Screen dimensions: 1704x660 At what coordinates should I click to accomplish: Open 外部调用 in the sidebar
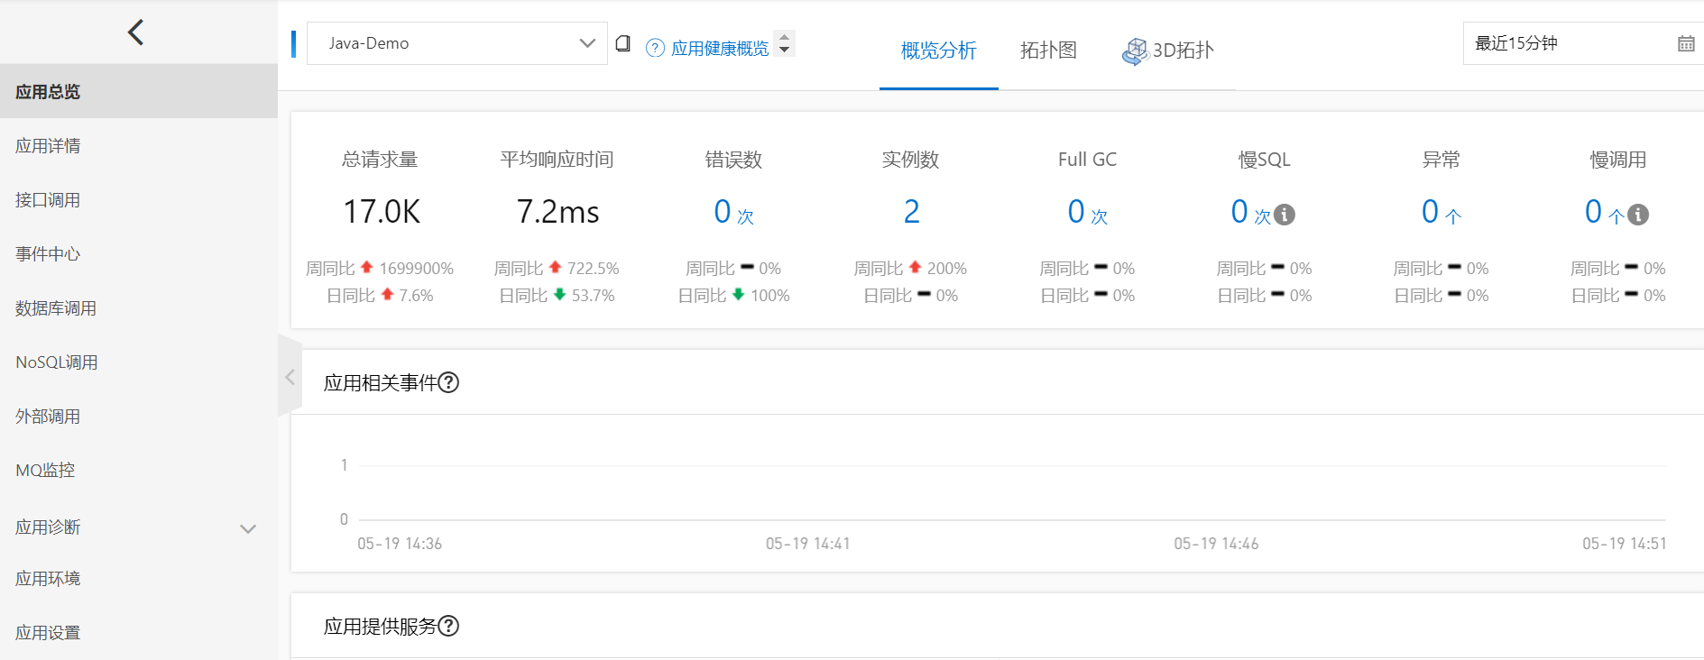[139, 416]
